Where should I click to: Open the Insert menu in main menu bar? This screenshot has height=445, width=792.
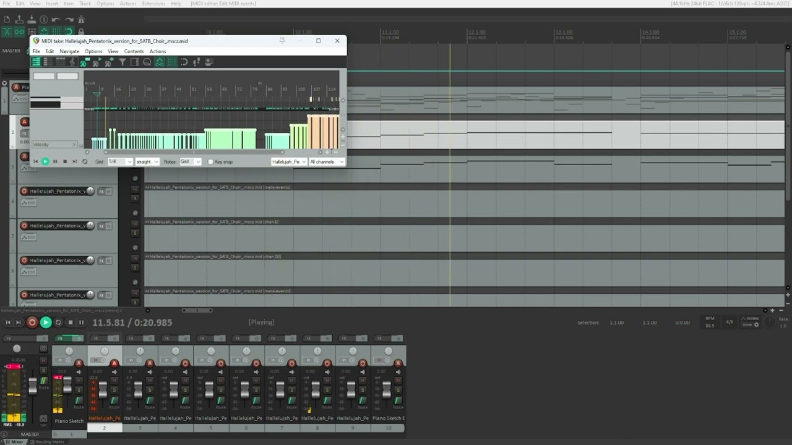(x=52, y=4)
